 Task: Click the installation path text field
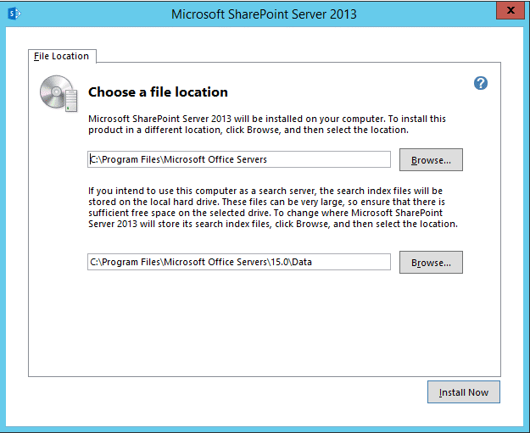[239, 159]
